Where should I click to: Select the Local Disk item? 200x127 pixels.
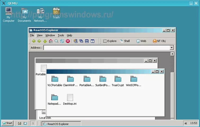45,115
